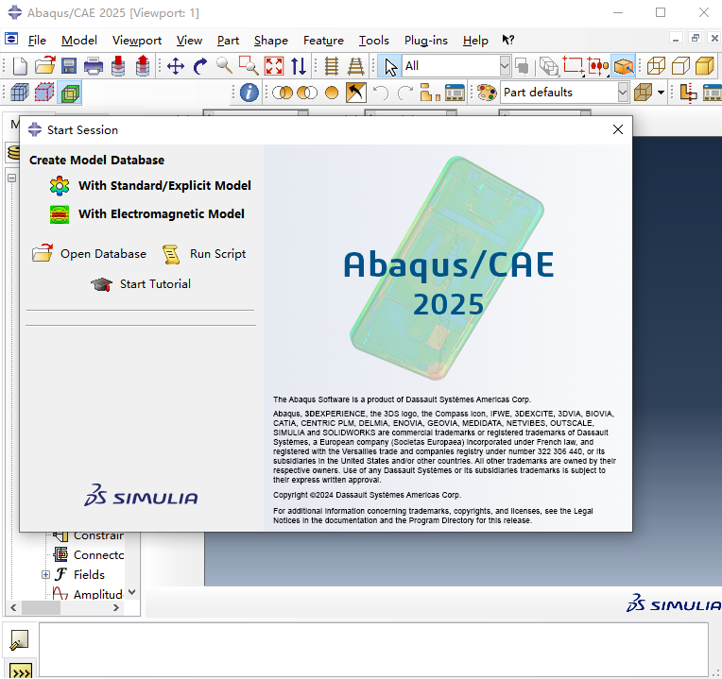
Task: Click the left arrow of tree horizontal scrollbar
Action: click(13, 607)
